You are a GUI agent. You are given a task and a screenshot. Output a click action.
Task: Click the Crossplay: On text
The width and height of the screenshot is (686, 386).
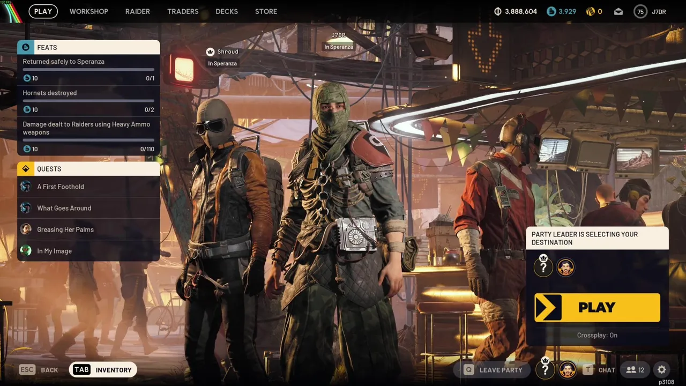point(597,335)
